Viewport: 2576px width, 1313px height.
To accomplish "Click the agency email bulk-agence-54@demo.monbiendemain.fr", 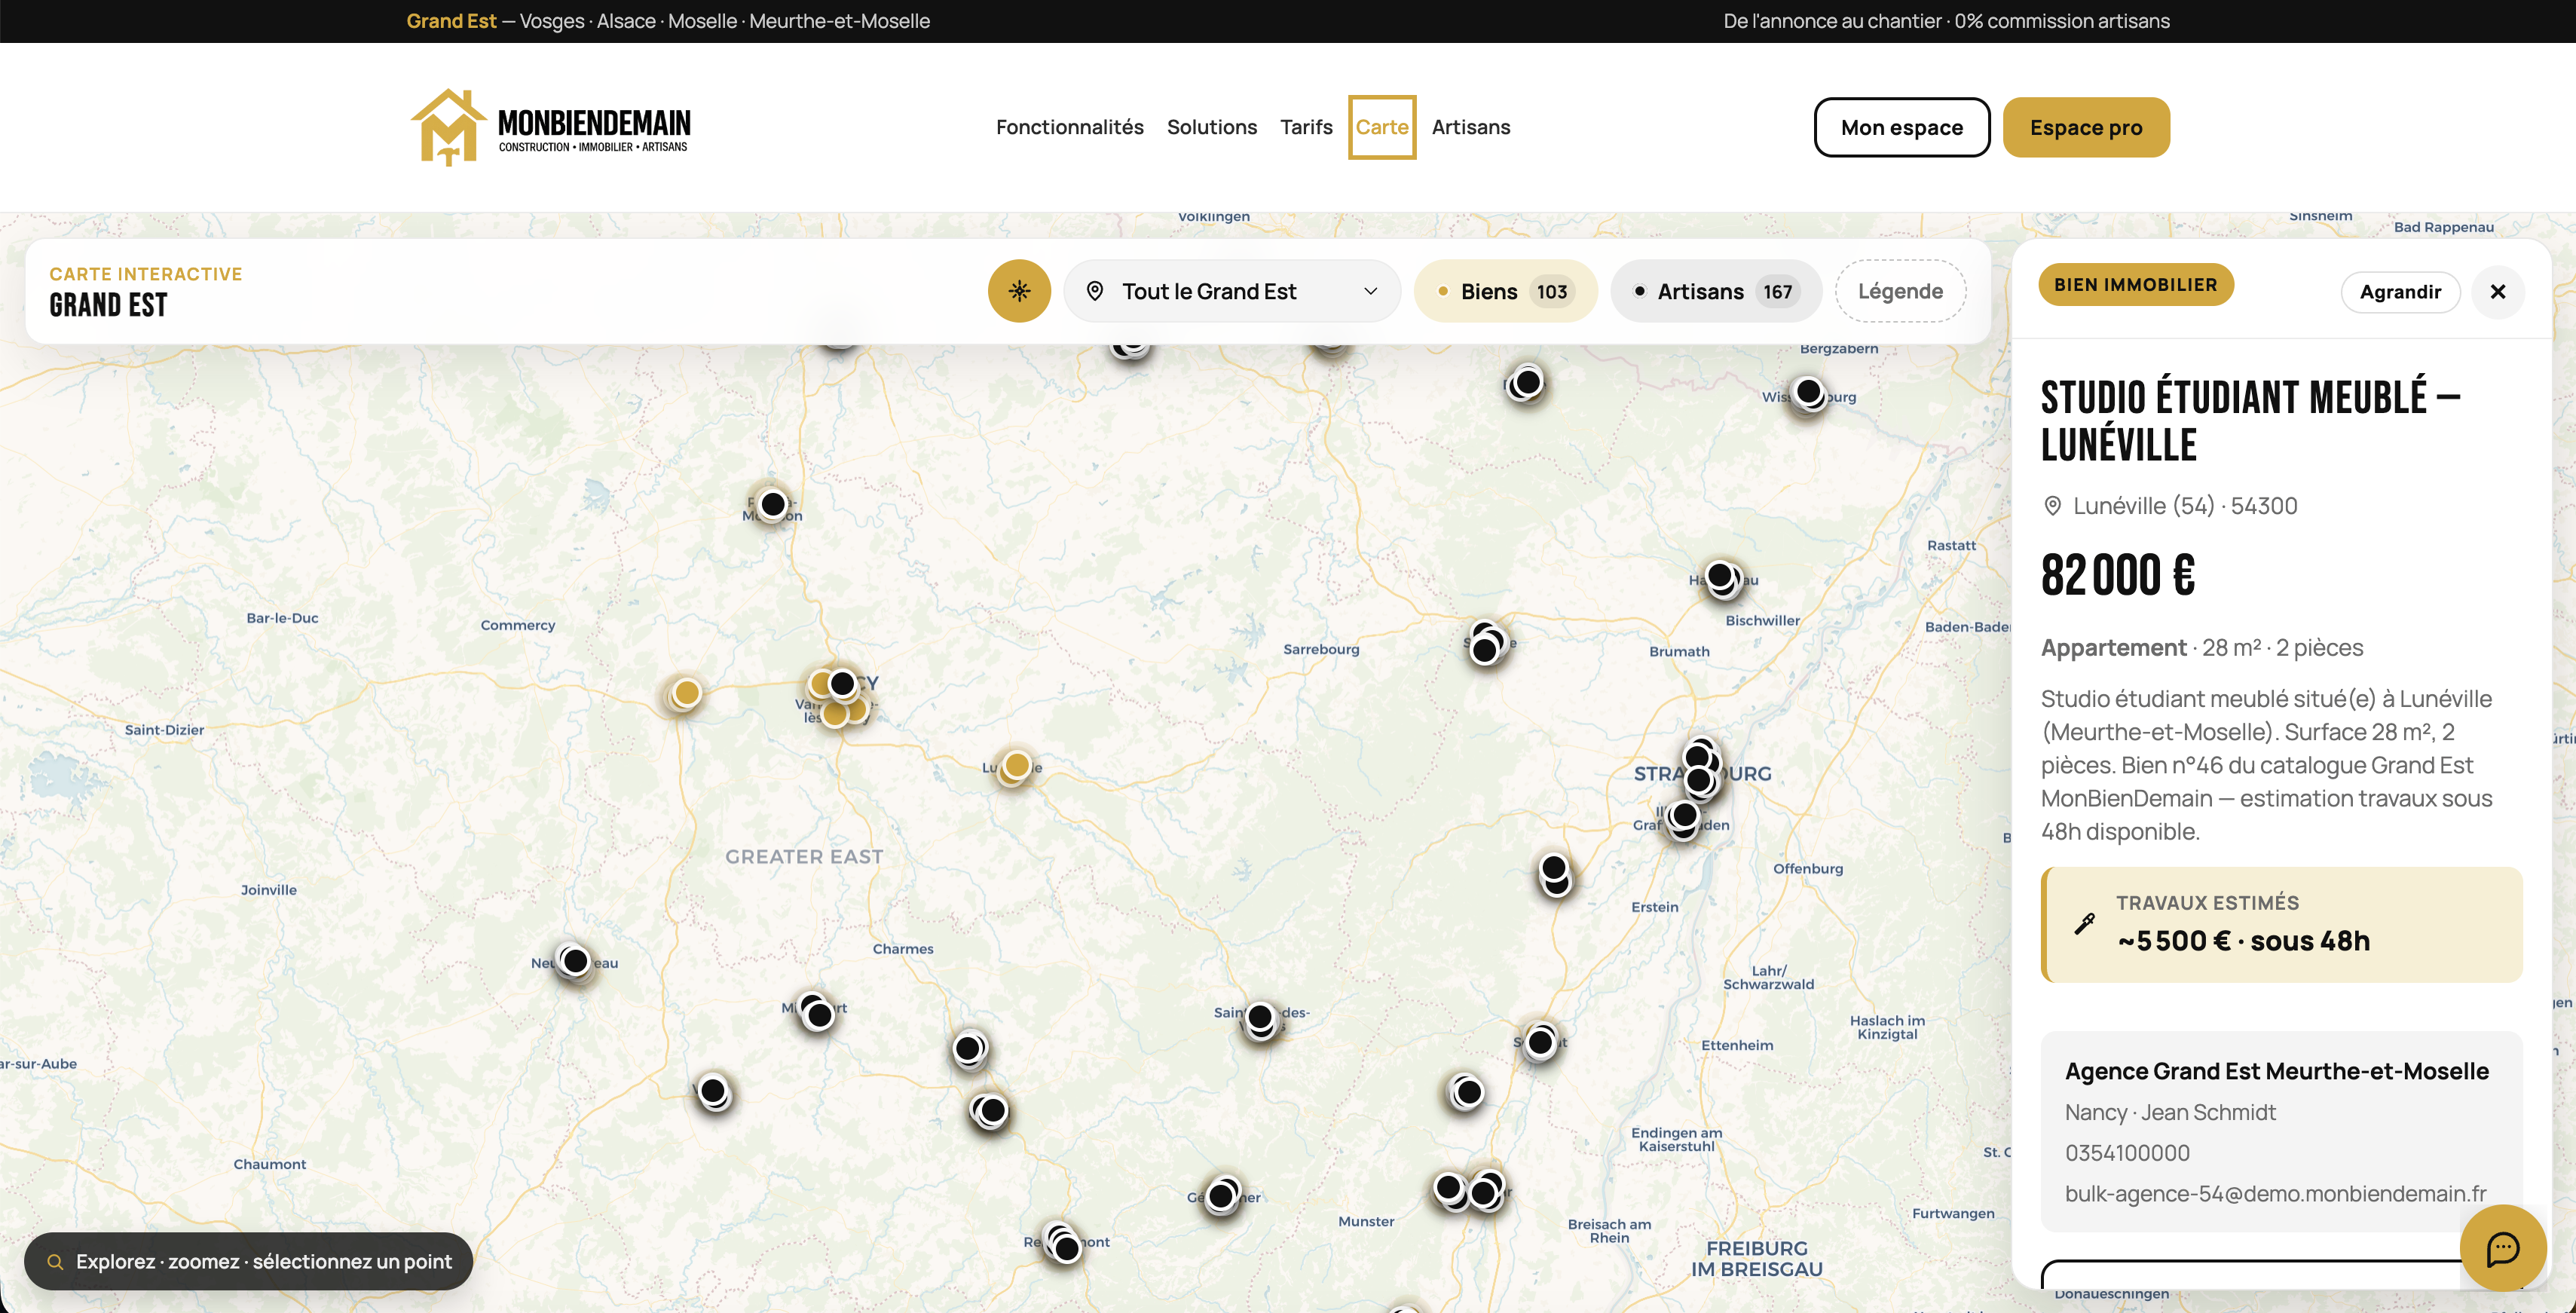I will (x=2275, y=1193).
